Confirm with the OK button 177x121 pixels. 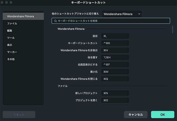163,114
